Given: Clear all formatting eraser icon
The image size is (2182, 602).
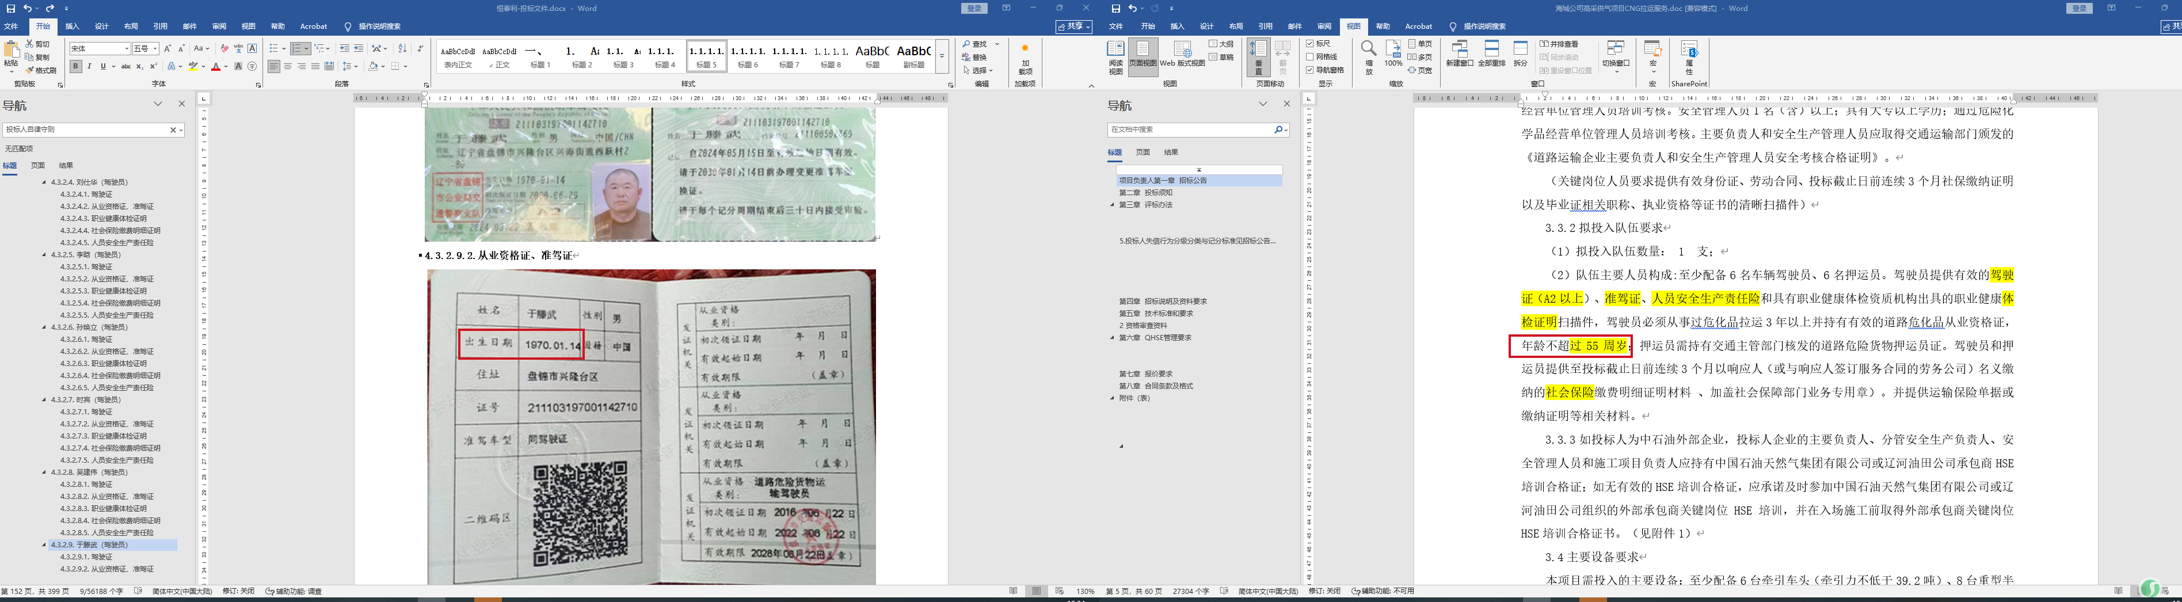Looking at the screenshot, I should coord(224,48).
